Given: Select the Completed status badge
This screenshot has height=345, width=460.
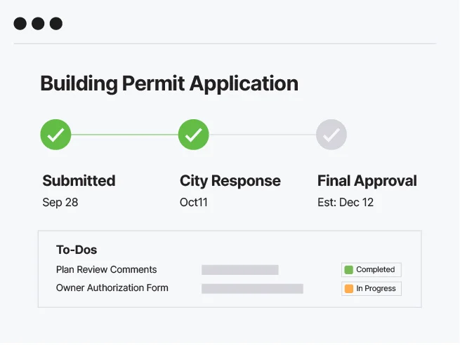Looking at the screenshot, I should pyautogui.click(x=371, y=270).
